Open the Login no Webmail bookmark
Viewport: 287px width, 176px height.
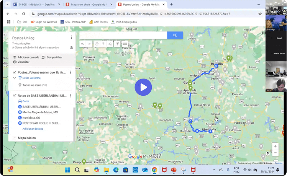(44, 22)
